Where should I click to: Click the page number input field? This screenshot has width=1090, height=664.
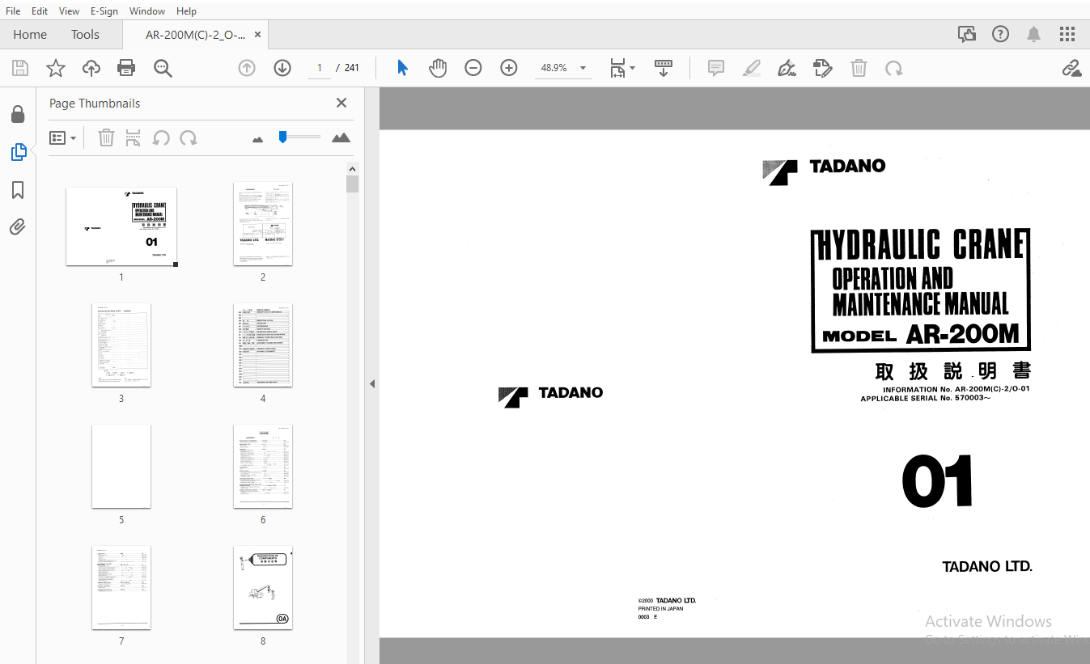pyautogui.click(x=320, y=68)
